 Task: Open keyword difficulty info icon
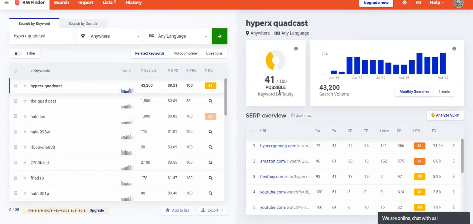click(x=296, y=49)
